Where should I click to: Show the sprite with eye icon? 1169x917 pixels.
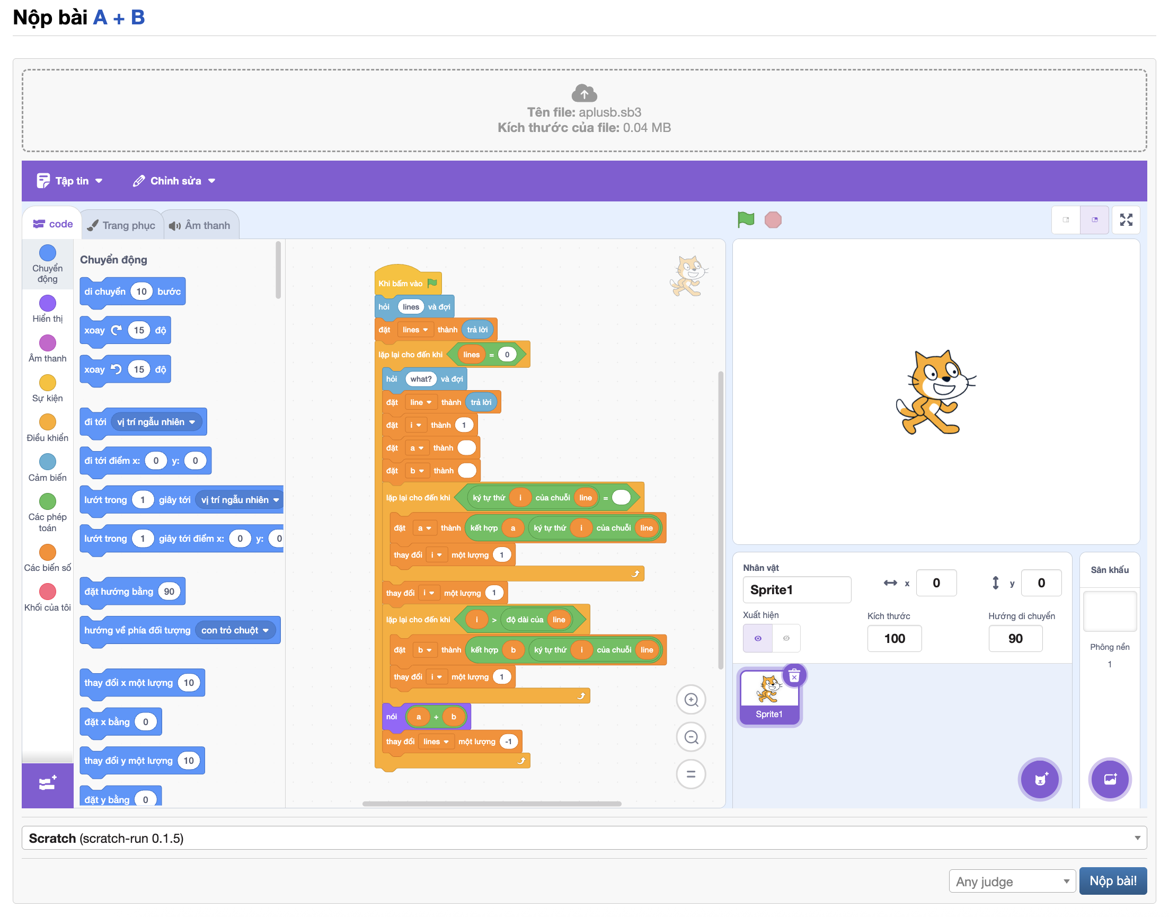tap(757, 638)
